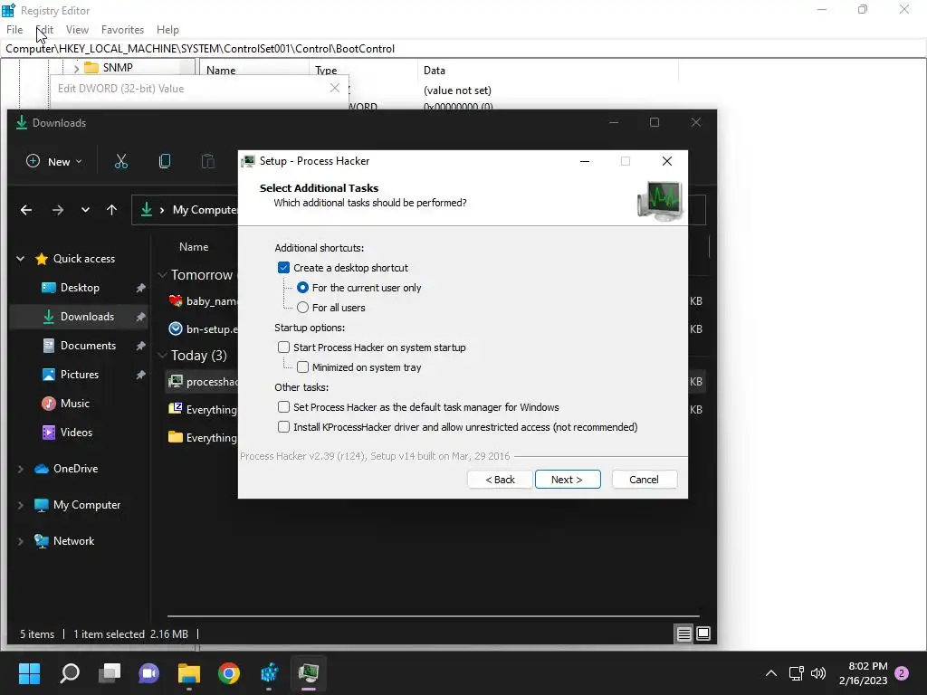Collapse the Today (3) file group
This screenshot has width=927, height=695.
coord(163,355)
